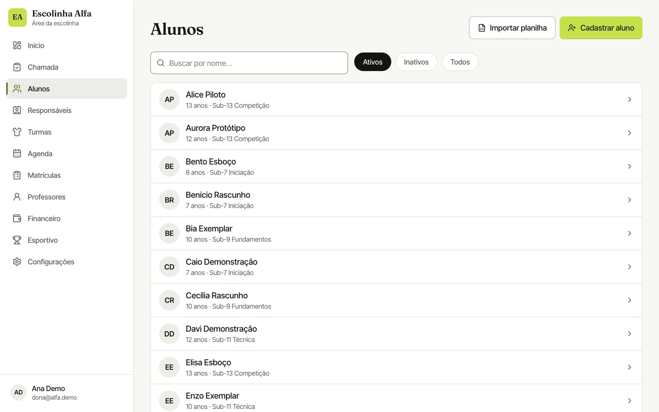659x412 pixels.
Task: Click the spreadsheet icon on Importar planilha
Action: pos(482,28)
